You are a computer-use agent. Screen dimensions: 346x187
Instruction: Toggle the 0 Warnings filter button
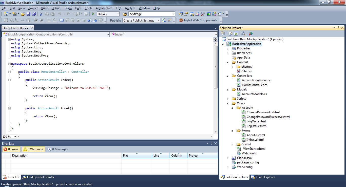(x=33, y=149)
